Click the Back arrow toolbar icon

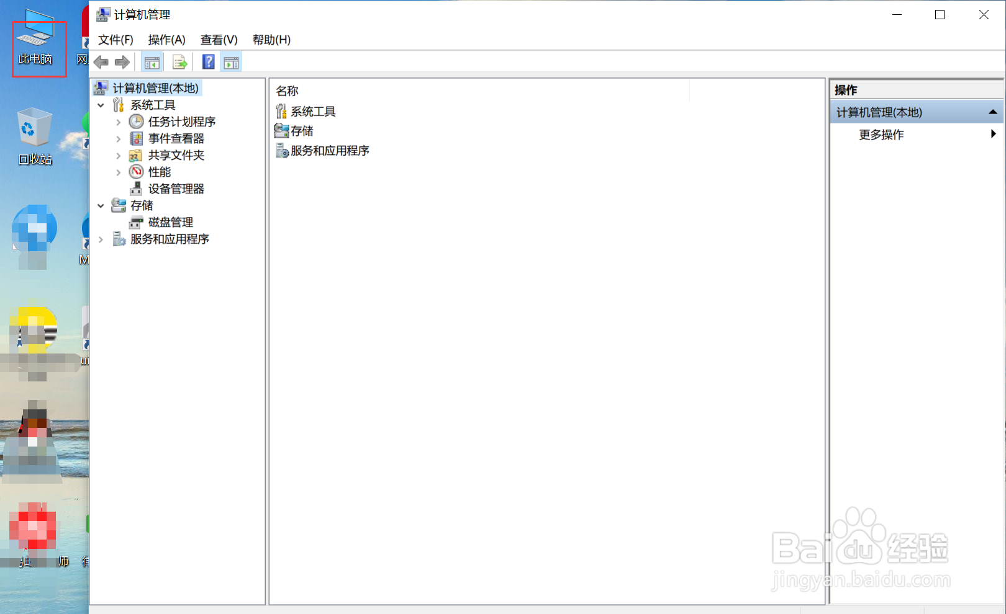coord(101,62)
